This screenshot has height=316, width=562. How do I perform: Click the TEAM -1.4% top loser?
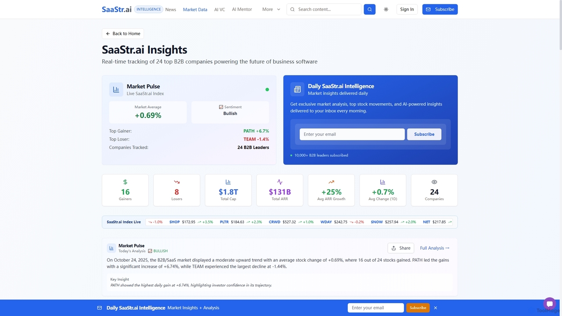point(256,139)
